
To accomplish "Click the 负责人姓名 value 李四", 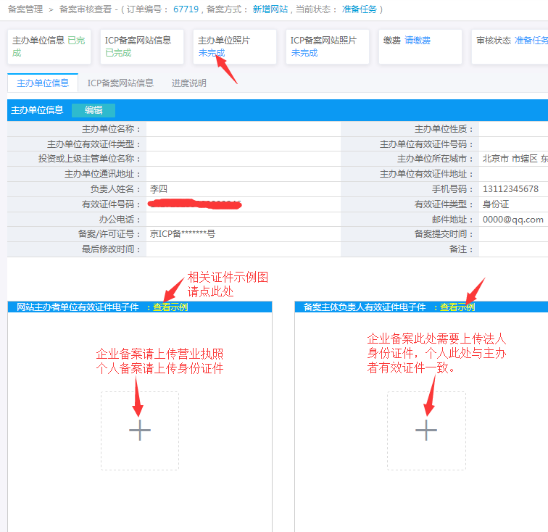I will tap(158, 189).
